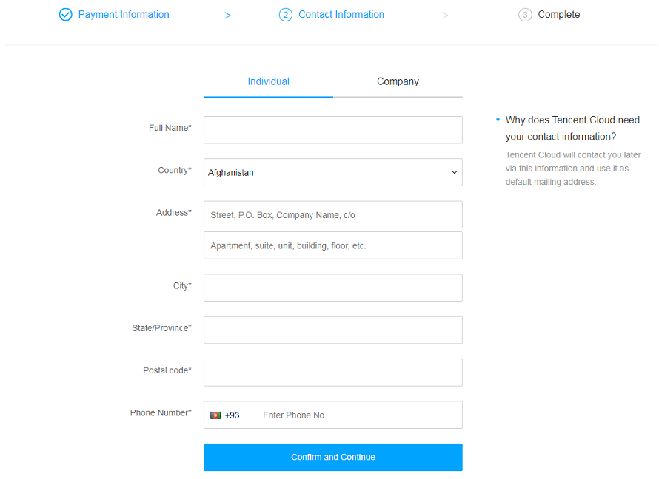Select the Individual tab
The height and width of the screenshot is (479, 659).
(x=268, y=81)
